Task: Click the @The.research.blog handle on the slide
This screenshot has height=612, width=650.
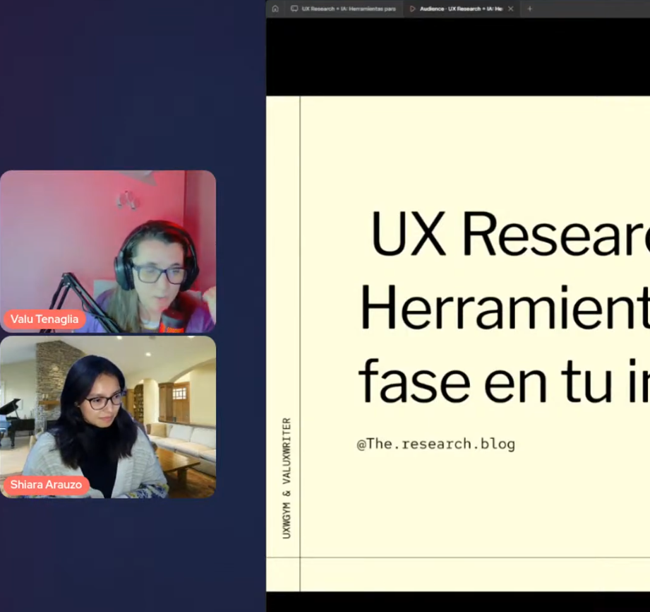Action: (435, 444)
